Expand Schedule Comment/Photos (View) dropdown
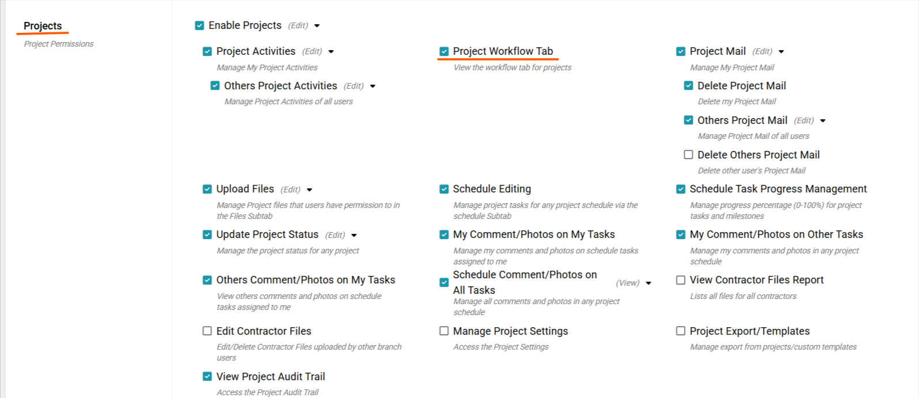Screen dimensions: 919x398 point(649,283)
